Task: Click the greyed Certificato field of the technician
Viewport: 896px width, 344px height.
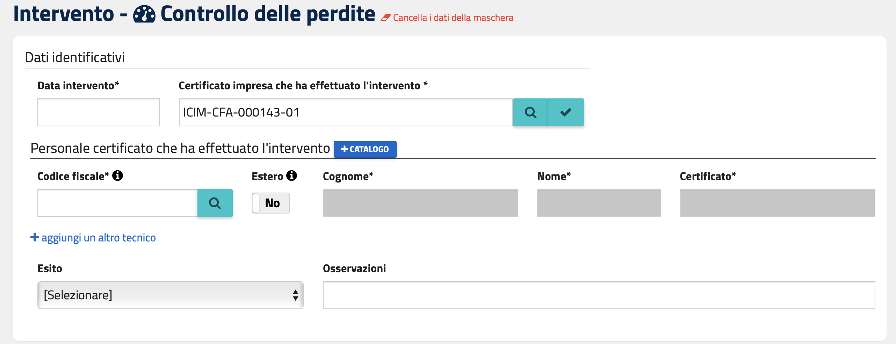Action: pos(777,203)
